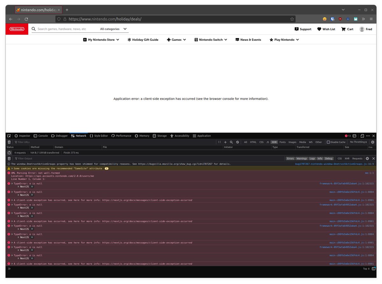382x284 pixels.
Task: Switch to the Style Editor tab
Action: (x=99, y=136)
